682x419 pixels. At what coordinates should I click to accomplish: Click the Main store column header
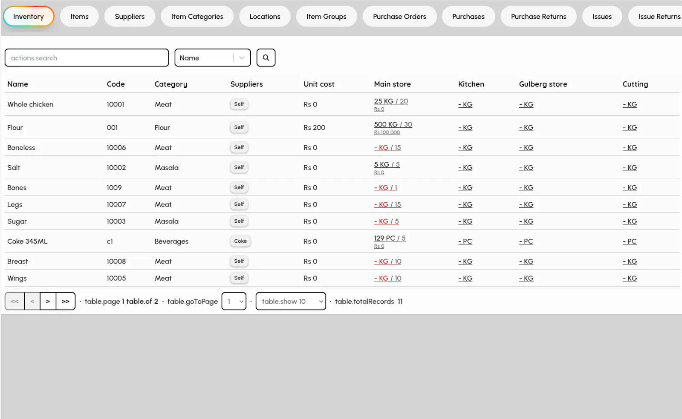392,84
